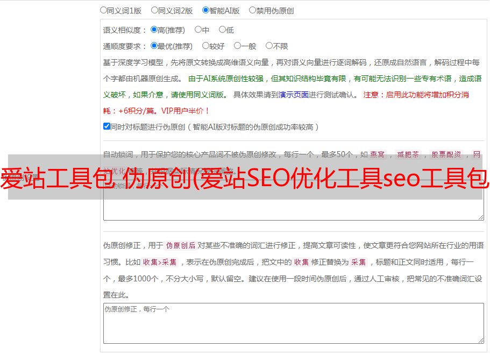
Task: Click the 燕窝 example keyword tag
Action: [x=377, y=154]
